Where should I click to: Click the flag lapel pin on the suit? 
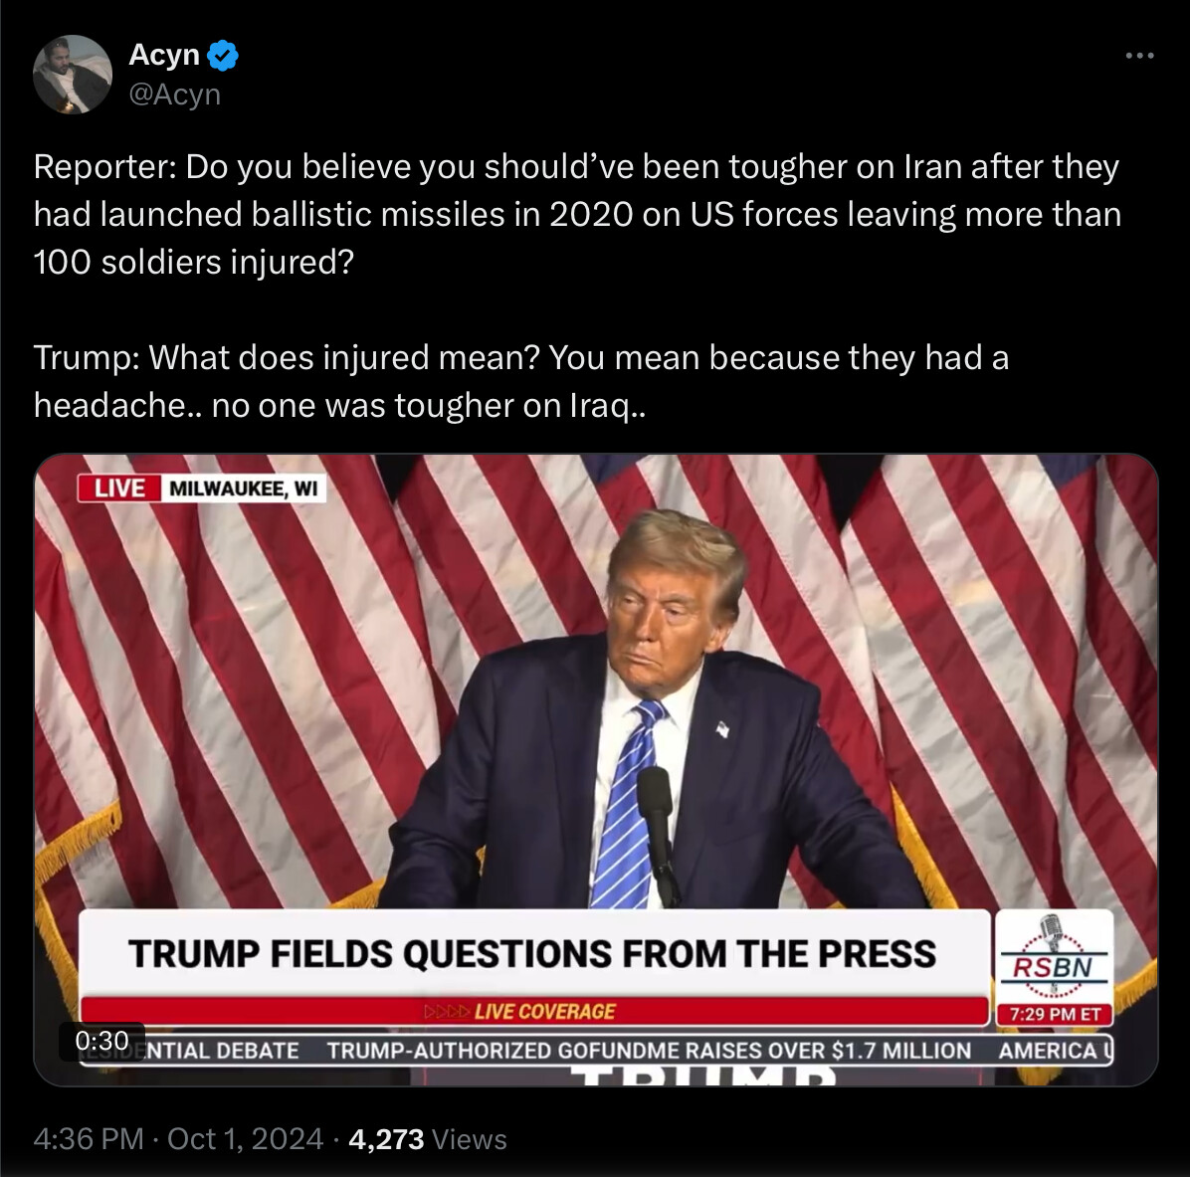pos(722,729)
